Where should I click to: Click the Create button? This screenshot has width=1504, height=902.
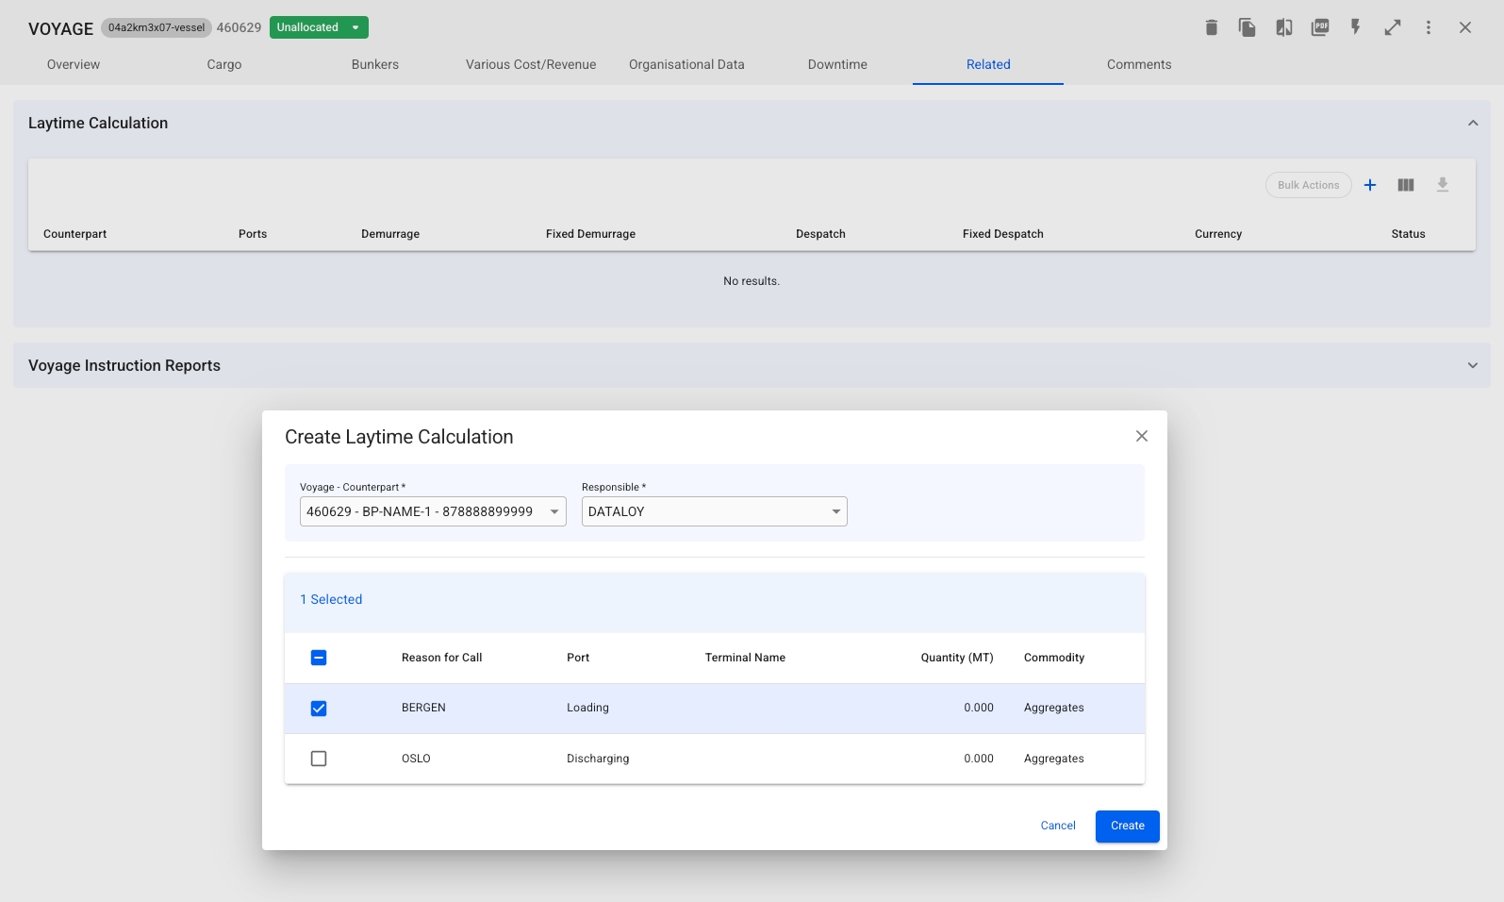click(x=1127, y=826)
